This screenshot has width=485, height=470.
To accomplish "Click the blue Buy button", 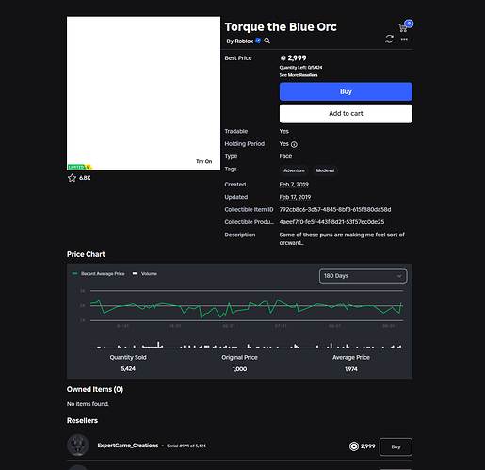I will (346, 91).
